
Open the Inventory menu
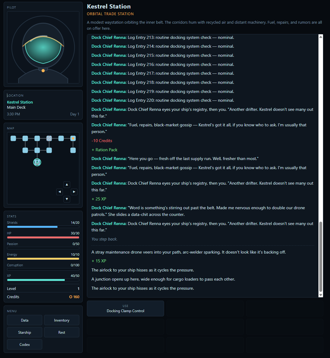pos(62,320)
